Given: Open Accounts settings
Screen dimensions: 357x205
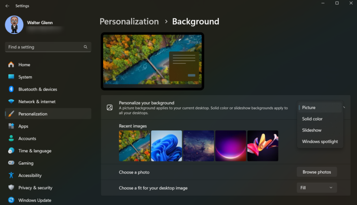Looking at the screenshot, I should click(x=48, y=139).
